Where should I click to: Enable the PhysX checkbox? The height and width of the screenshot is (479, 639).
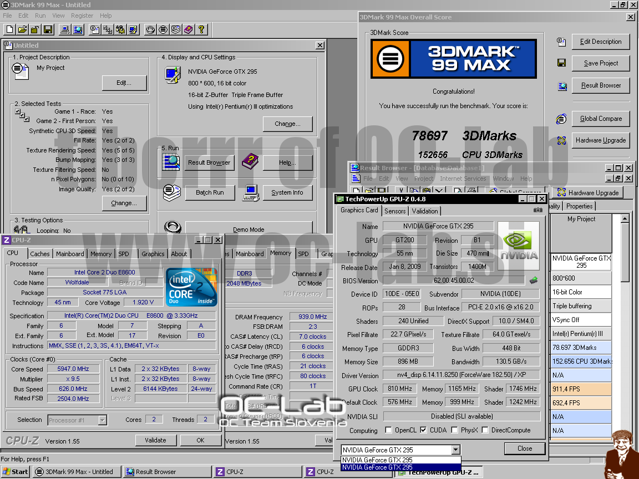click(454, 430)
